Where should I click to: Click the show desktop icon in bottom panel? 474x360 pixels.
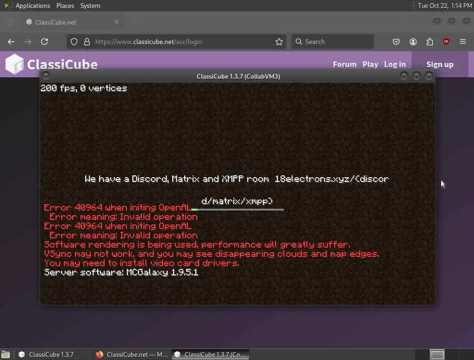[x=6, y=354]
